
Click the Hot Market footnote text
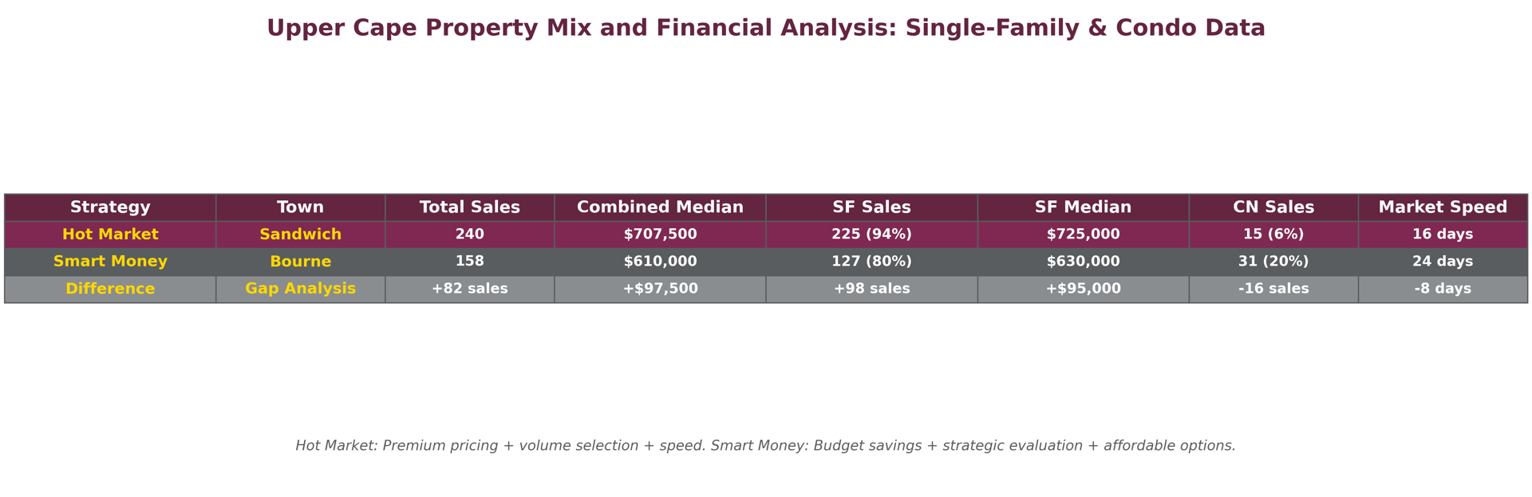[765, 446]
